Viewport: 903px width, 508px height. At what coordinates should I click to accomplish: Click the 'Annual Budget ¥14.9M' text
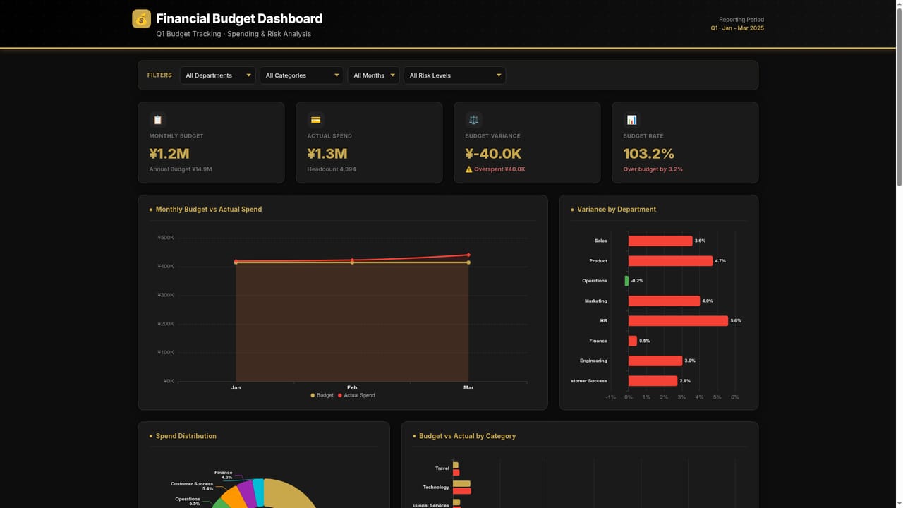tap(181, 169)
